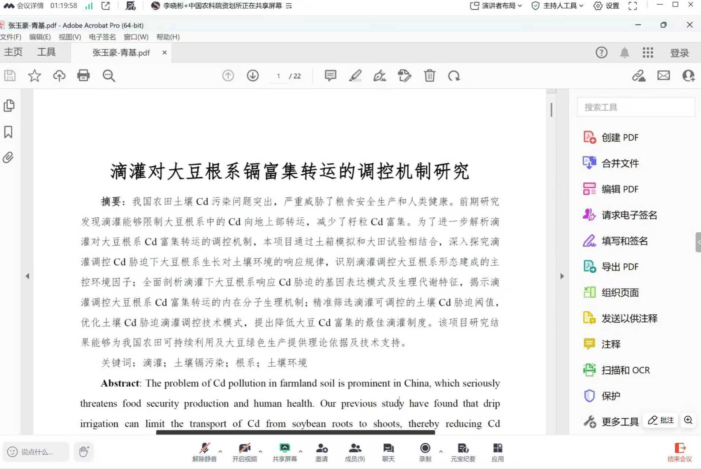Start recording with 录制 button

425,452
